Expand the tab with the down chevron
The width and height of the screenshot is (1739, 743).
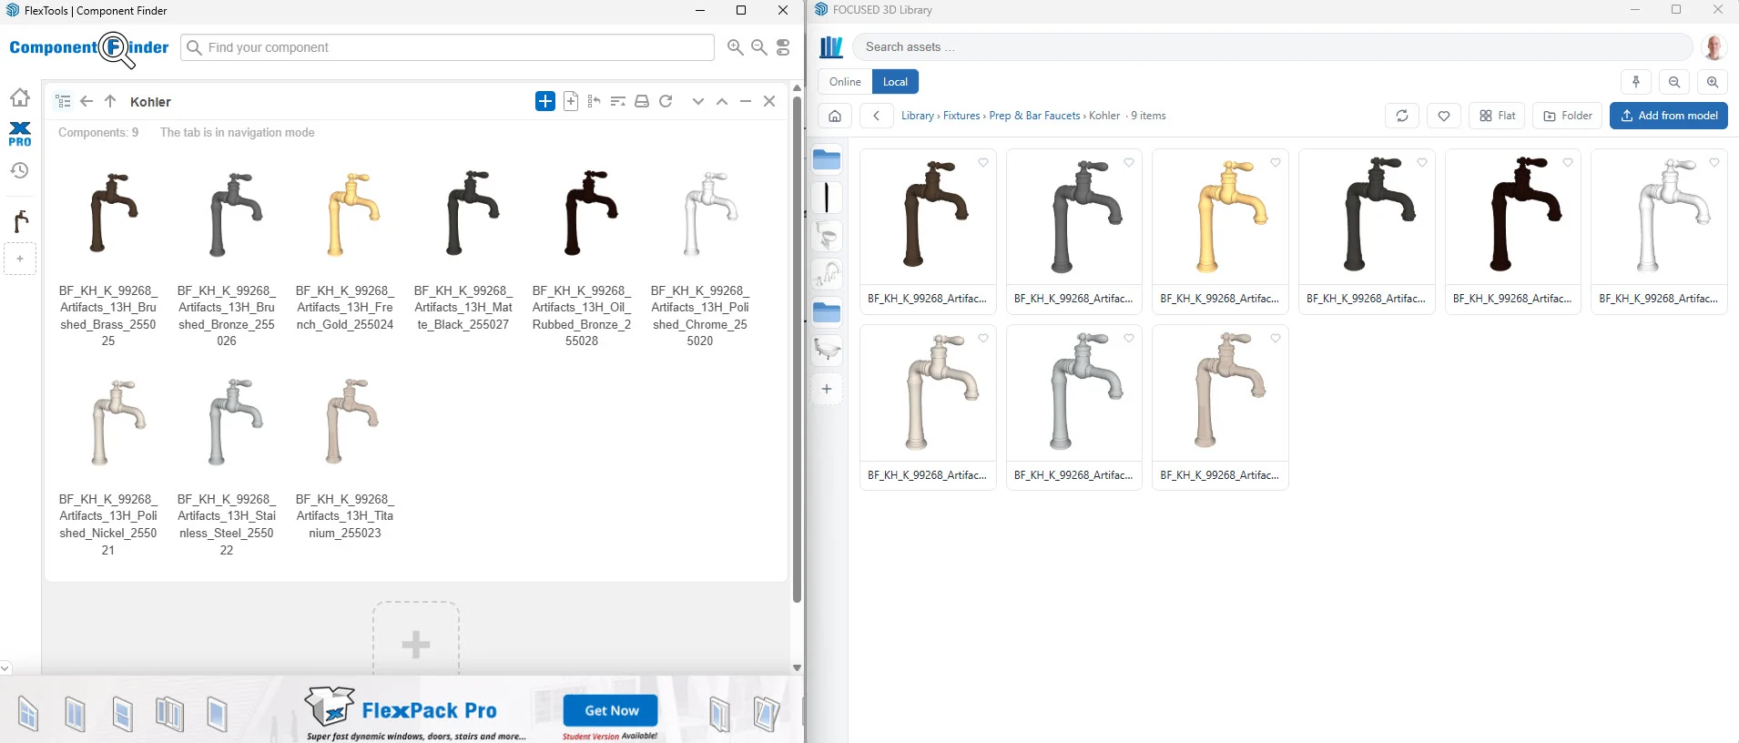(x=698, y=101)
